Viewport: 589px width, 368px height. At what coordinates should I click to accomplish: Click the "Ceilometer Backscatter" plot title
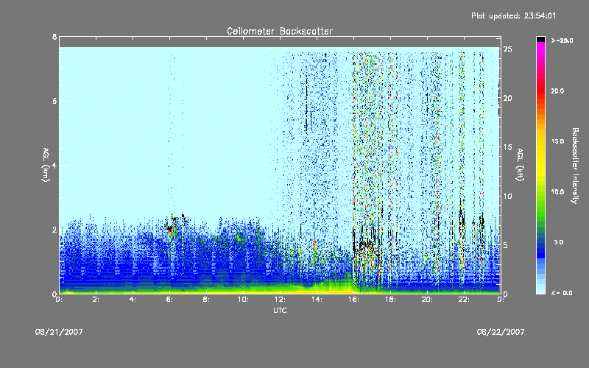coord(280,31)
